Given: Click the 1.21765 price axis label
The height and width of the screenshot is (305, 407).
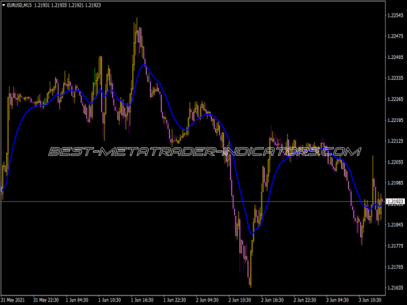Looking at the screenshot, I should (x=394, y=246).
